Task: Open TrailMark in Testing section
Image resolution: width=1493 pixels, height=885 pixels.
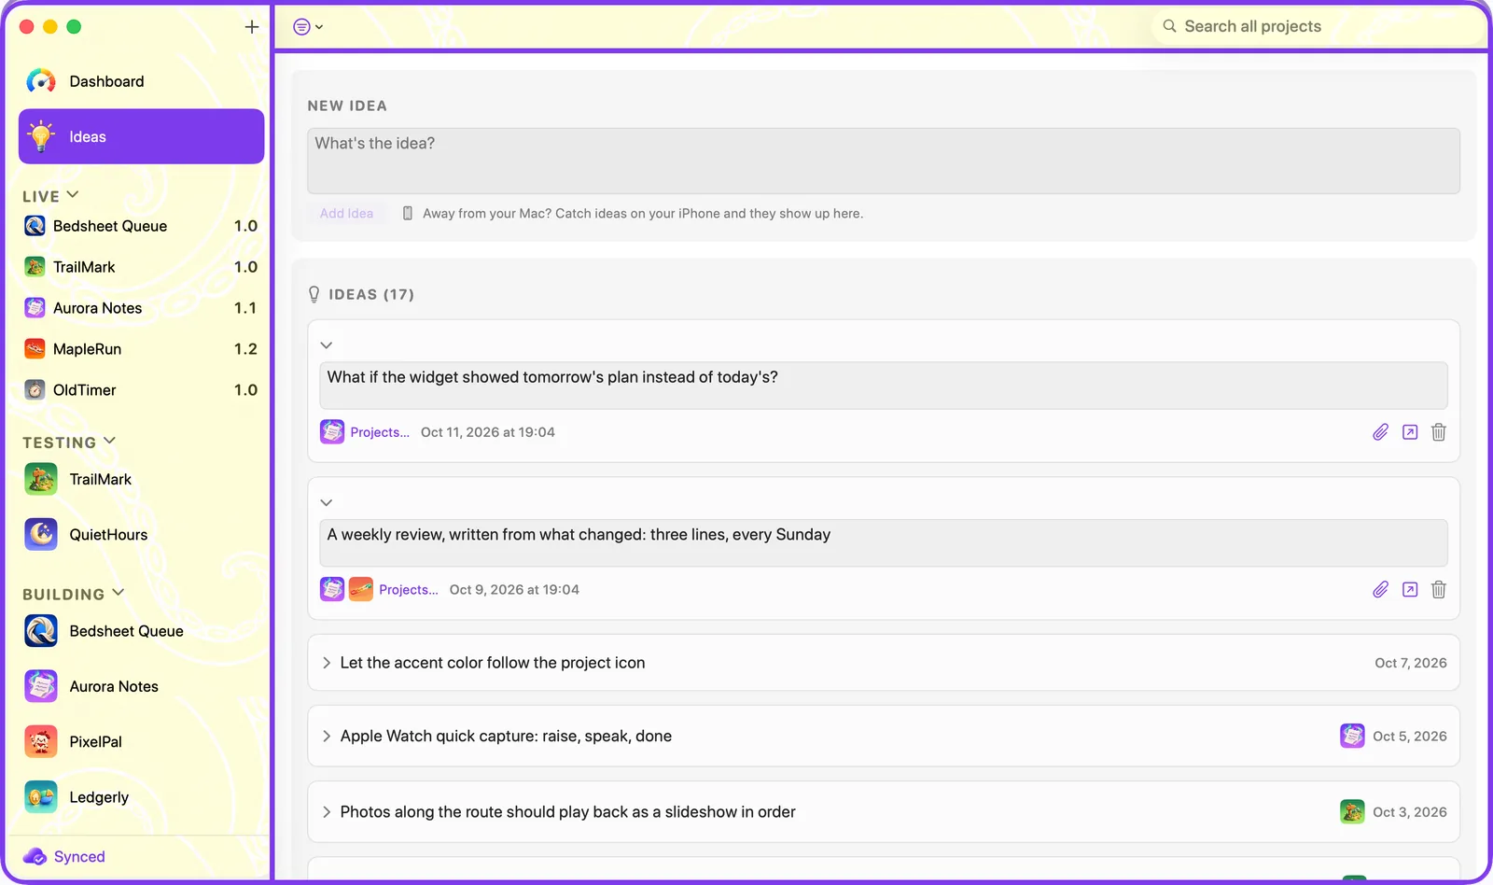Action: pos(141,479)
